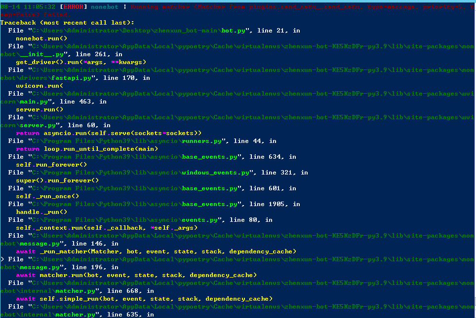Screen dimensions: 476x318
Task: Click the windows_events.py file name
Action: tap(216, 173)
